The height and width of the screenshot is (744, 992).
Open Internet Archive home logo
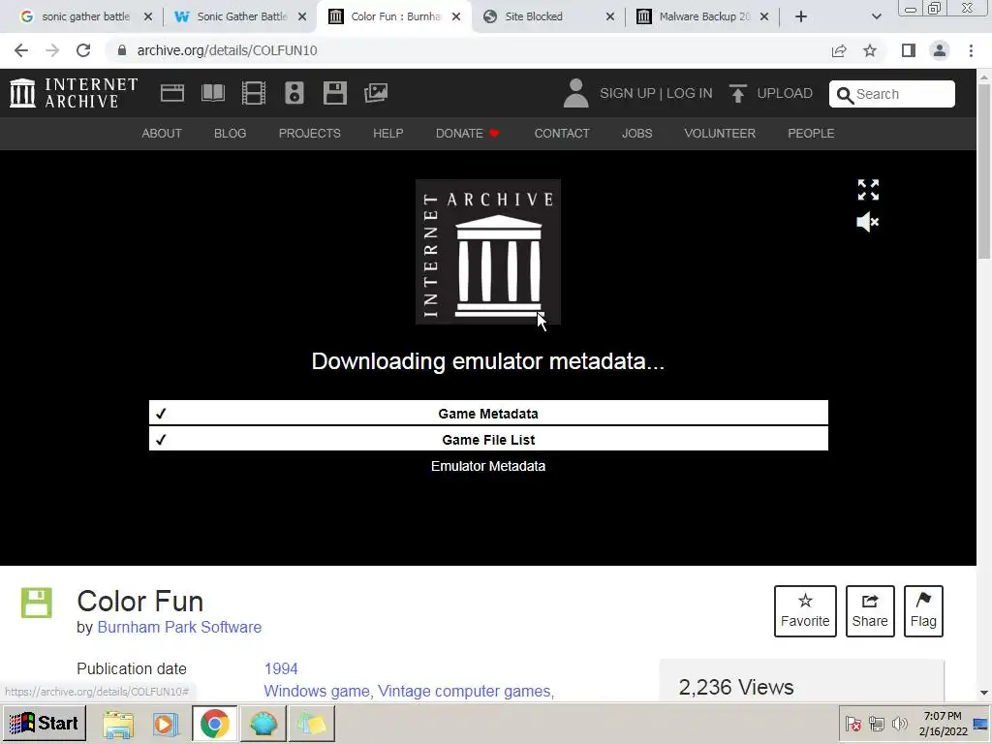click(x=74, y=93)
